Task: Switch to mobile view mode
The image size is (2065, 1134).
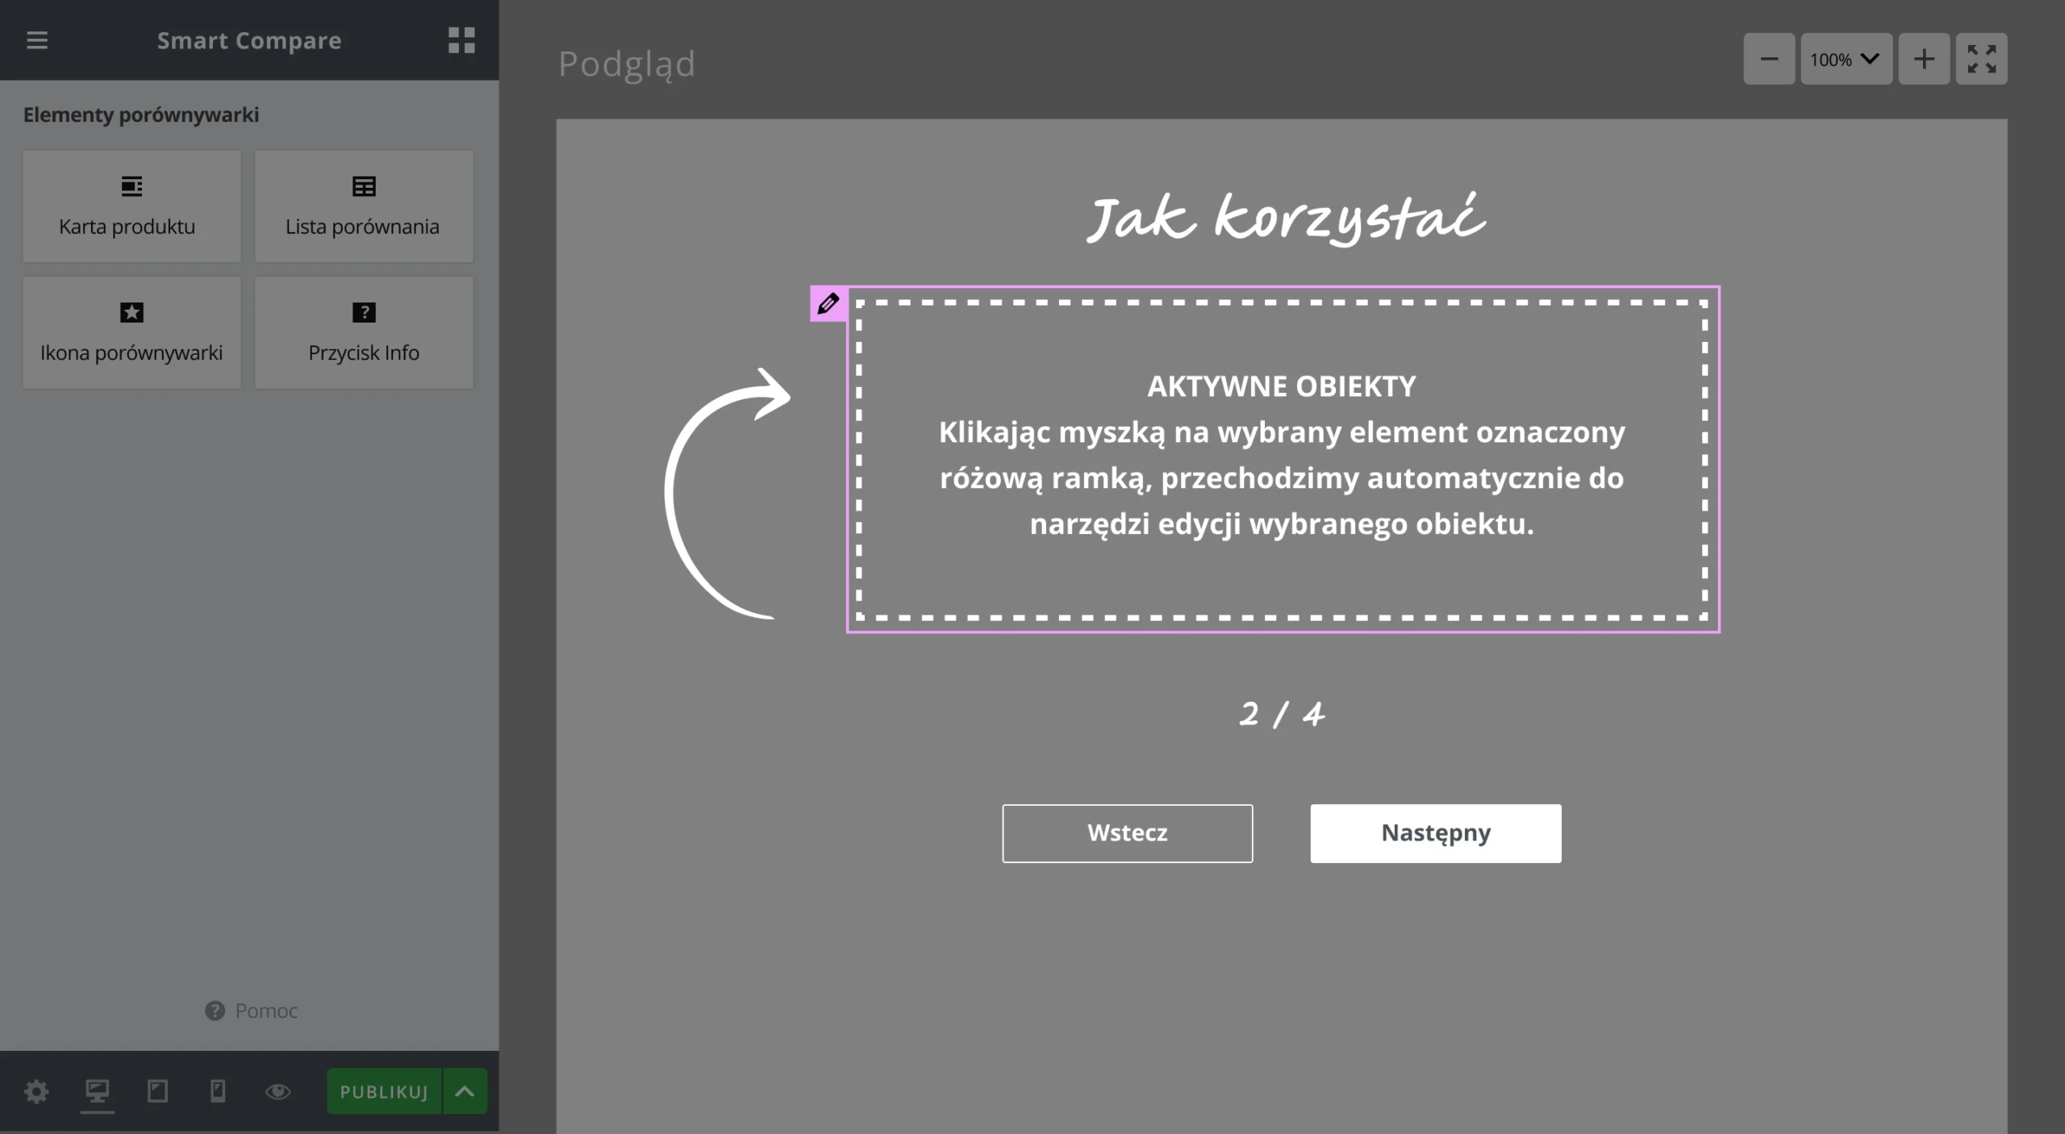Action: tap(218, 1091)
